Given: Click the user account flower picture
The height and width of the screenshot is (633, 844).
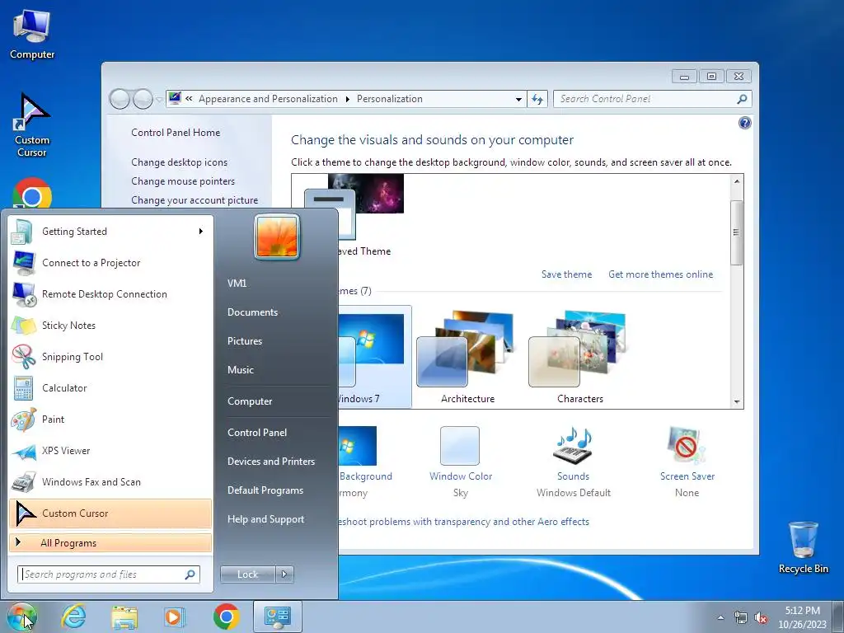Looking at the screenshot, I should [x=277, y=237].
